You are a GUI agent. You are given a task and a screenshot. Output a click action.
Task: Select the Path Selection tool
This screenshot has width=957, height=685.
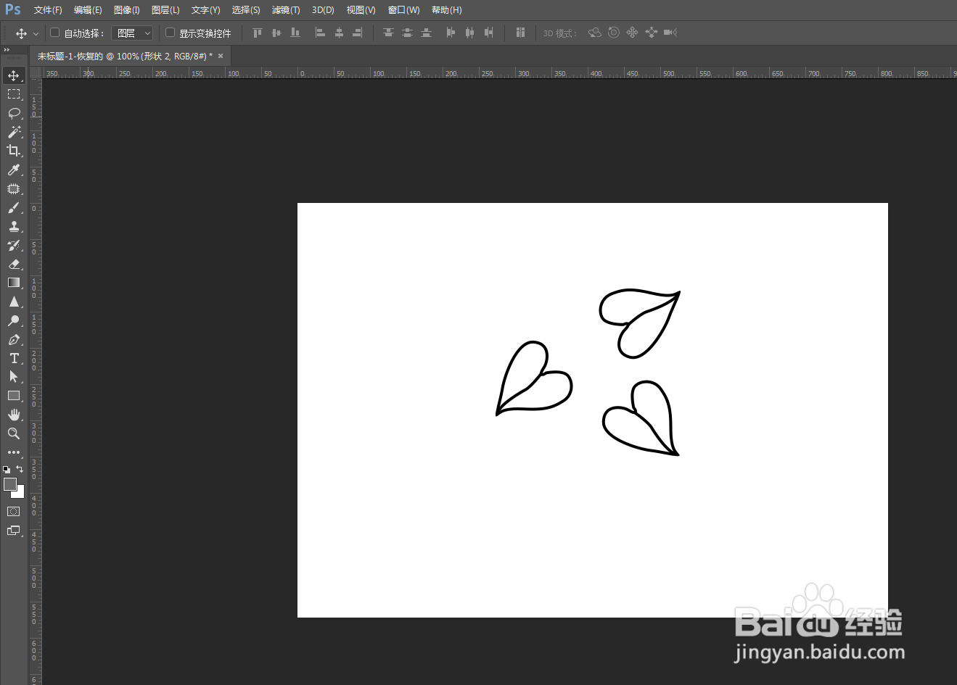point(14,377)
